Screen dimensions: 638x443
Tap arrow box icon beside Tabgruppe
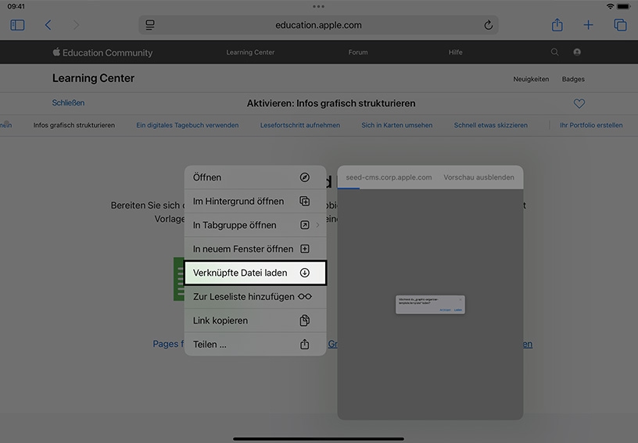pyautogui.click(x=305, y=225)
